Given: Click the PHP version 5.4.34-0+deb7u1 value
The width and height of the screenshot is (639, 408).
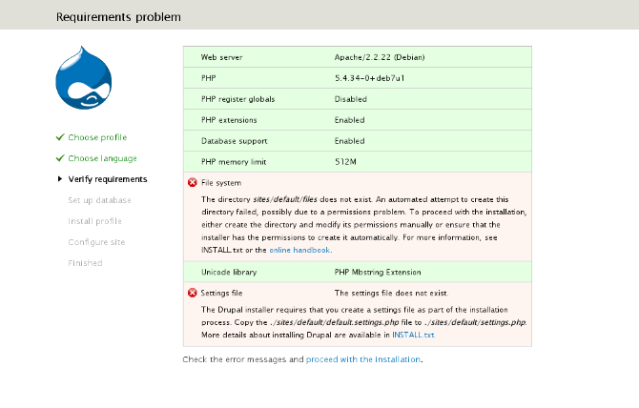Looking at the screenshot, I should click(370, 78).
